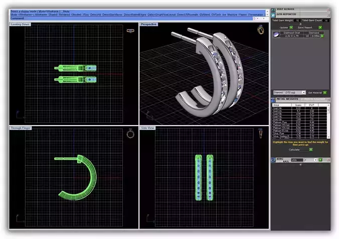
Task: Click the ring icon in Side View viewport
Action: (x=261, y=133)
